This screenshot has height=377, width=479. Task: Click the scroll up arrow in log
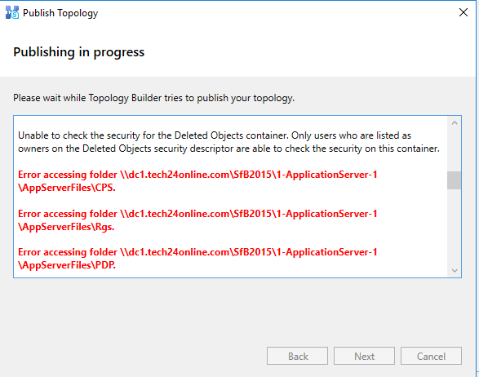pyautogui.click(x=455, y=123)
